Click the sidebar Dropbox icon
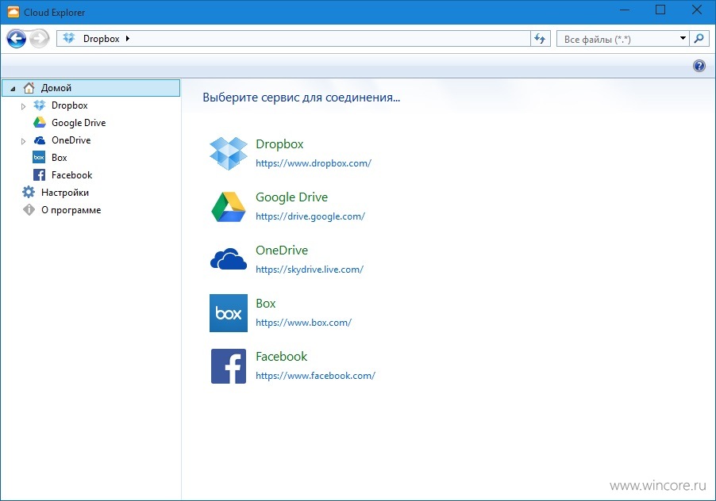The height and width of the screenshot is (501, 716). tap(40, 105)
